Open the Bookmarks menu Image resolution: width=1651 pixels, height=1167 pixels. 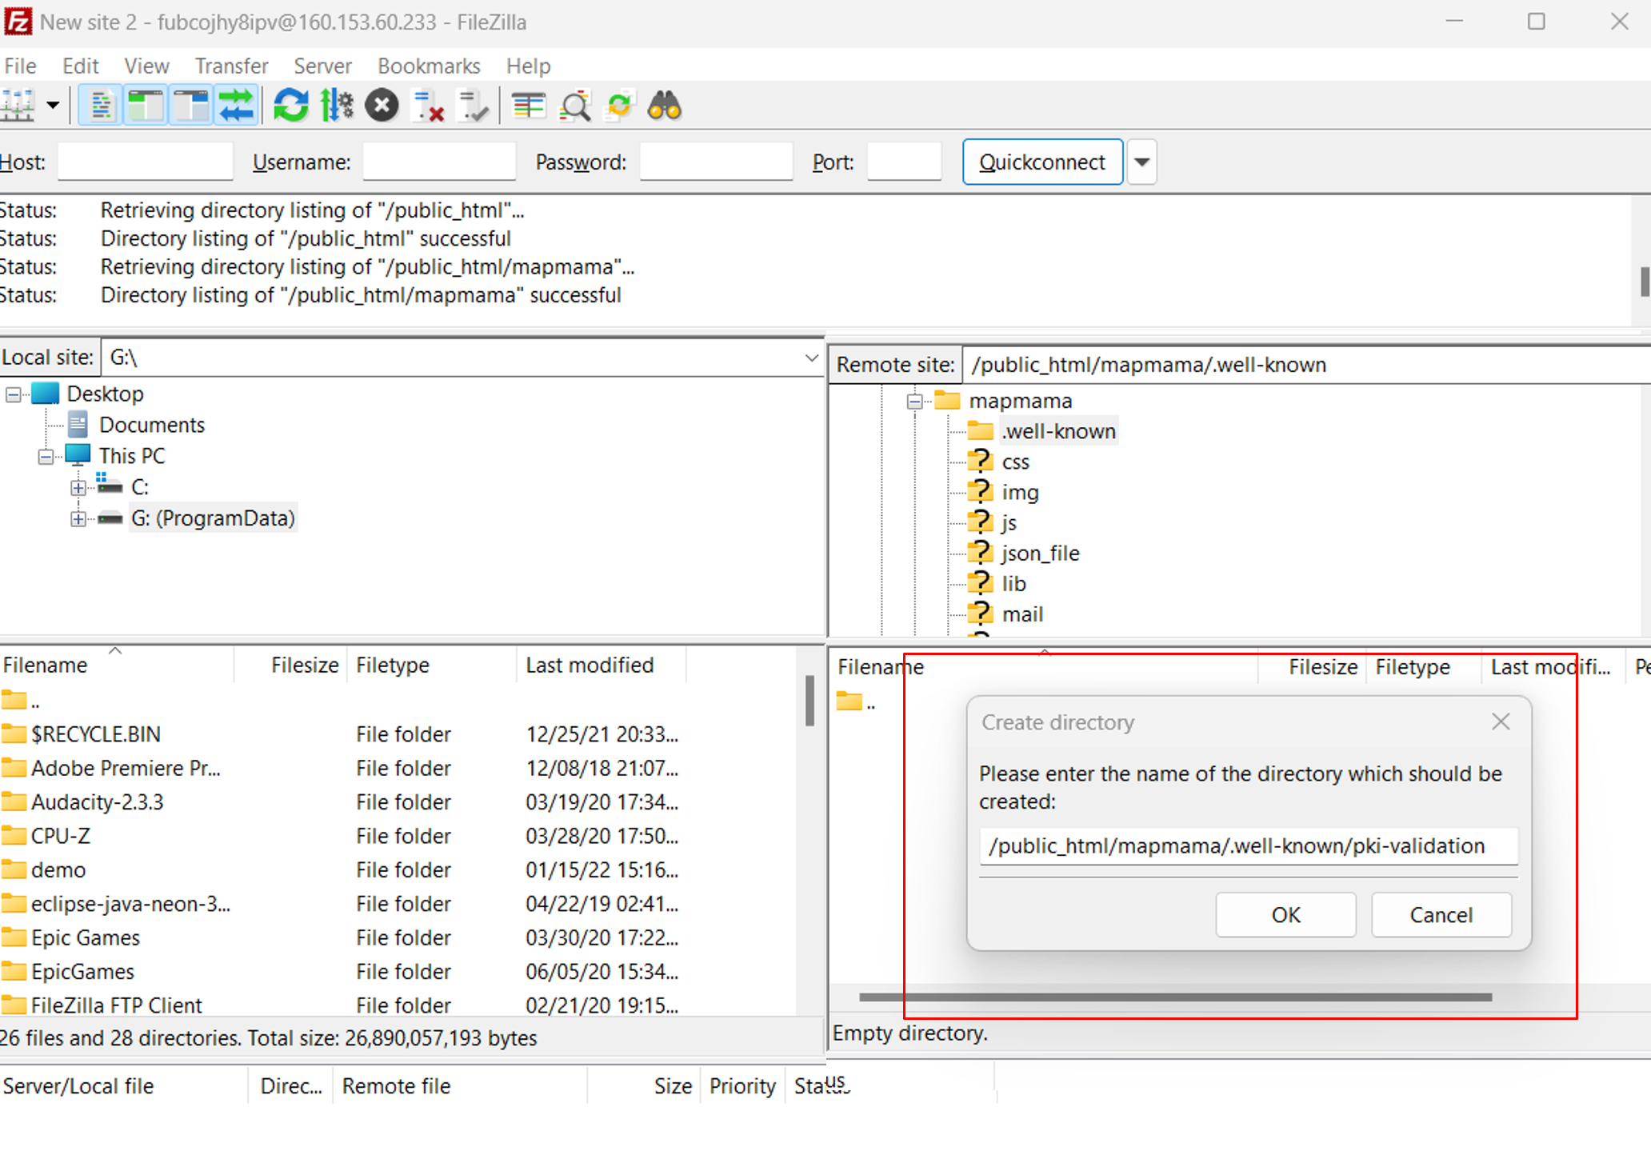coord(429,66)
